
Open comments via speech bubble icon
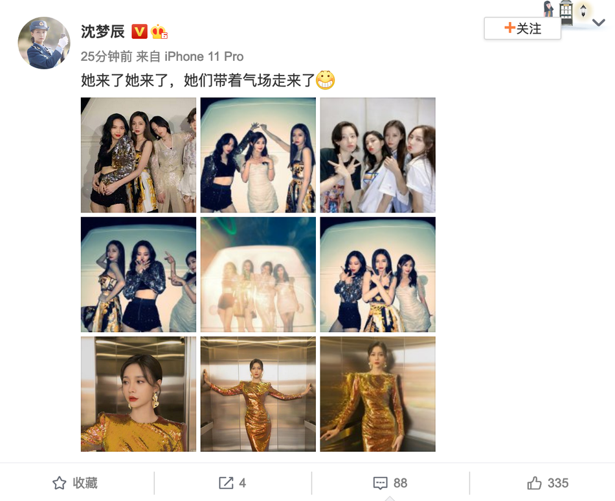click(x=380, y=483)
